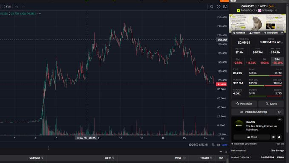This screenshot has height=163, width=289.
Task: Click the WETH price 0.00004765 box
Action: point(271,41)
